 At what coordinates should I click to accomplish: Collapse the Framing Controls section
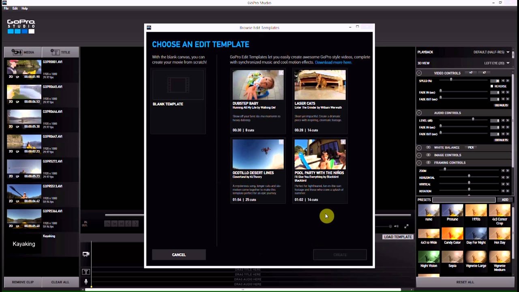419,163
